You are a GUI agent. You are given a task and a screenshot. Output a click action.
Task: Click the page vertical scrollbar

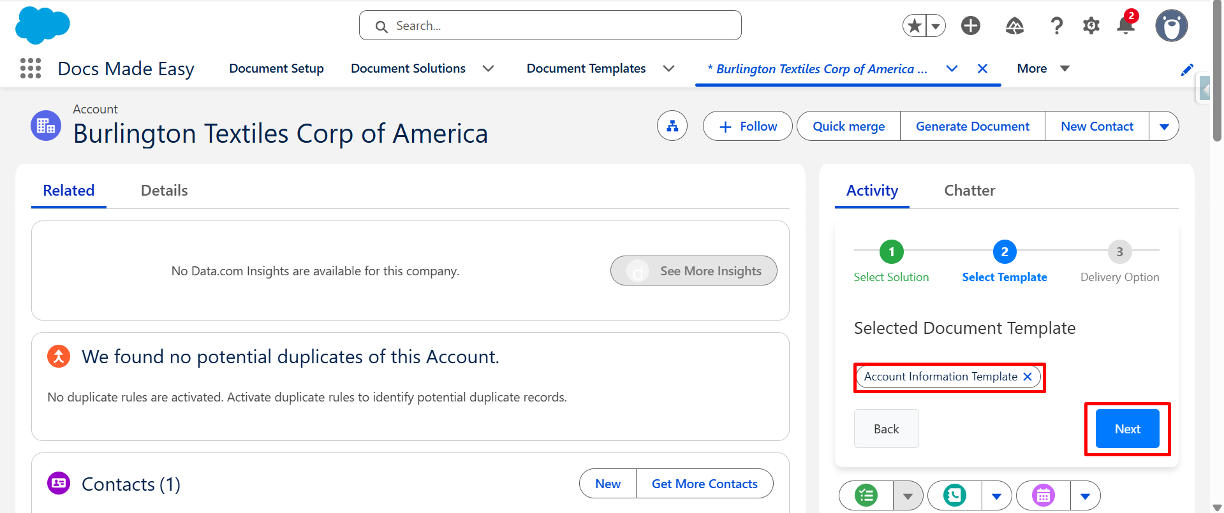tap(1217, 71)
